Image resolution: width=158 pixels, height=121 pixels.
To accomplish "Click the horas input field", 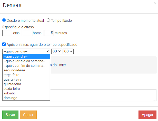I will [x=27, y=33].
